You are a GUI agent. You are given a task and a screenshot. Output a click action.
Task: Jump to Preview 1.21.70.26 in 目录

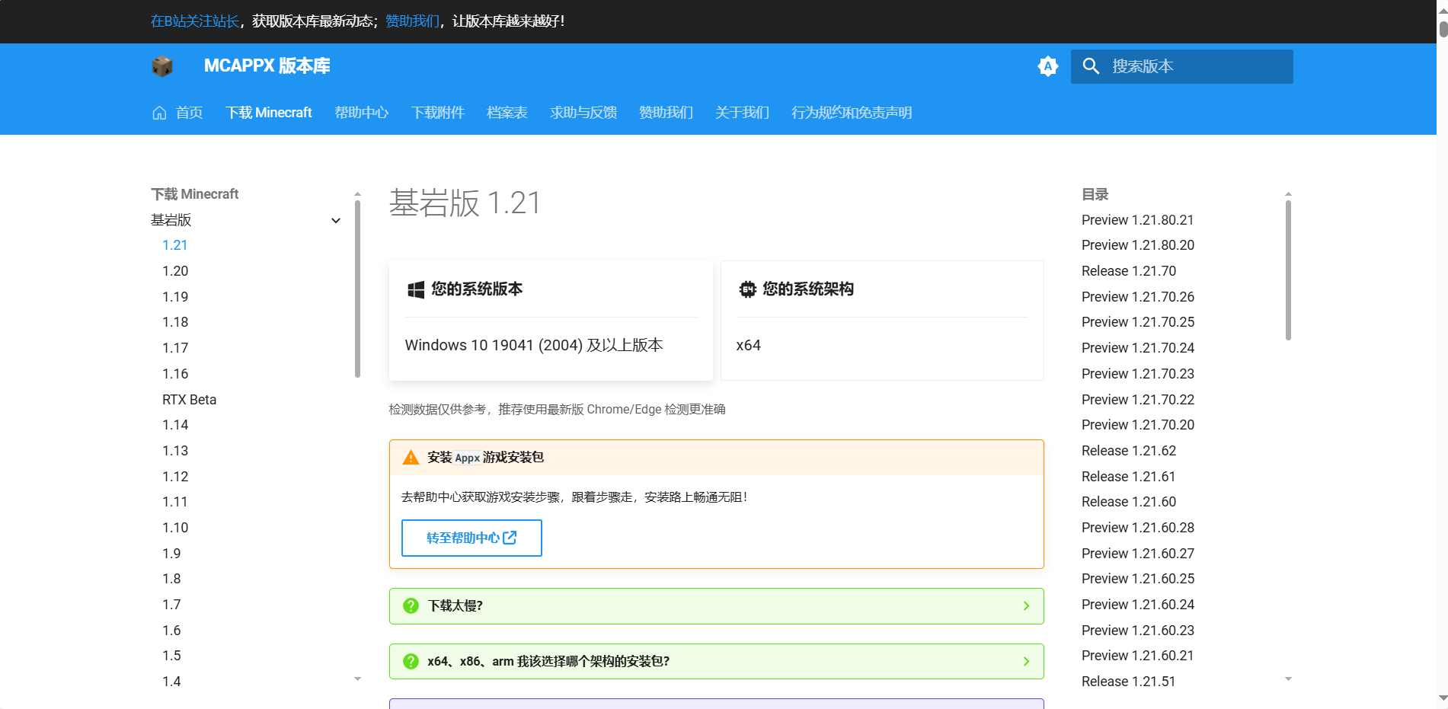(1138, 297)
